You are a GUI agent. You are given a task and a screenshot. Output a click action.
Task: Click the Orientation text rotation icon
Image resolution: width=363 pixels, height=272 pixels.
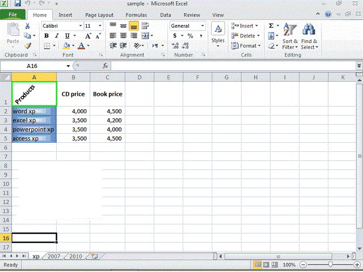(137, 45)
